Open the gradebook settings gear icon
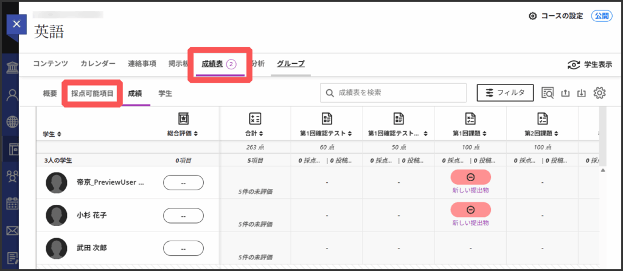623x271 pixels. click(600, 93)
